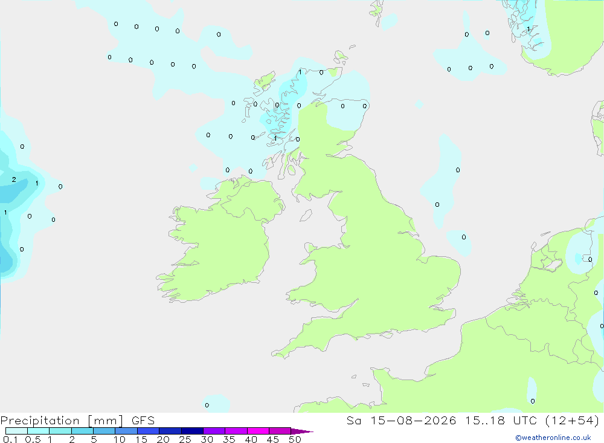This screenshot has height=443, width=604.
Task: Pick the 40–45 mm magenta legend swatch
Action: click(258, 431)
